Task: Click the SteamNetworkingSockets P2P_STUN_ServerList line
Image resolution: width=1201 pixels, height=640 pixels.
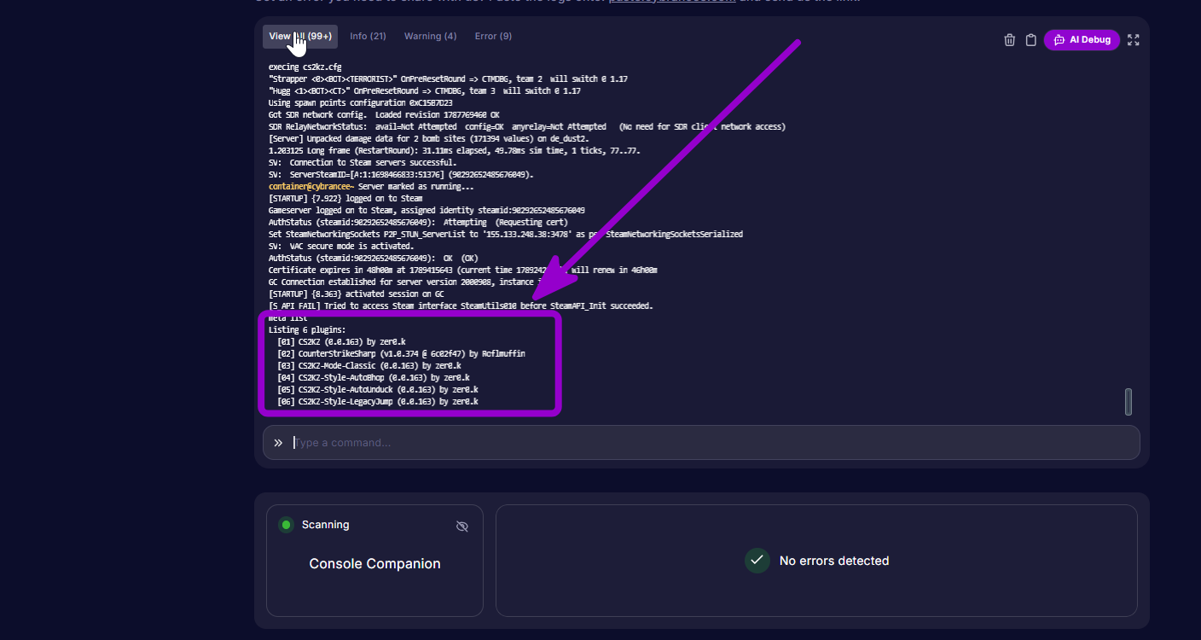Action: pyautogui.click(x=505, y=234)
